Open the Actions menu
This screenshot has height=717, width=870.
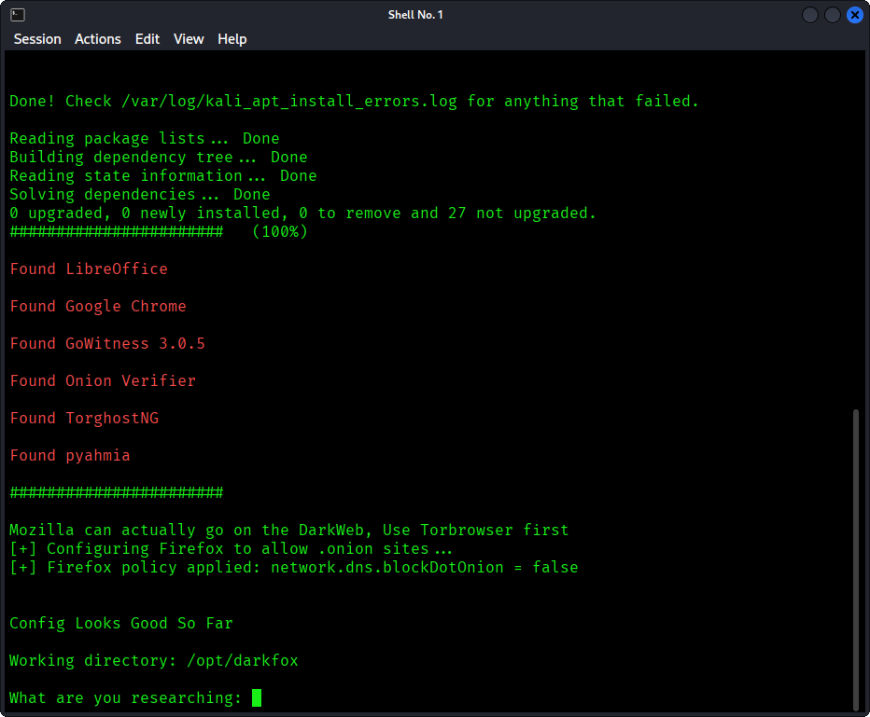(98, 39)
